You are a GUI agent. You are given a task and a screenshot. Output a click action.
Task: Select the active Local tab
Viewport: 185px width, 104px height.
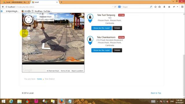[x=45, y=2]
